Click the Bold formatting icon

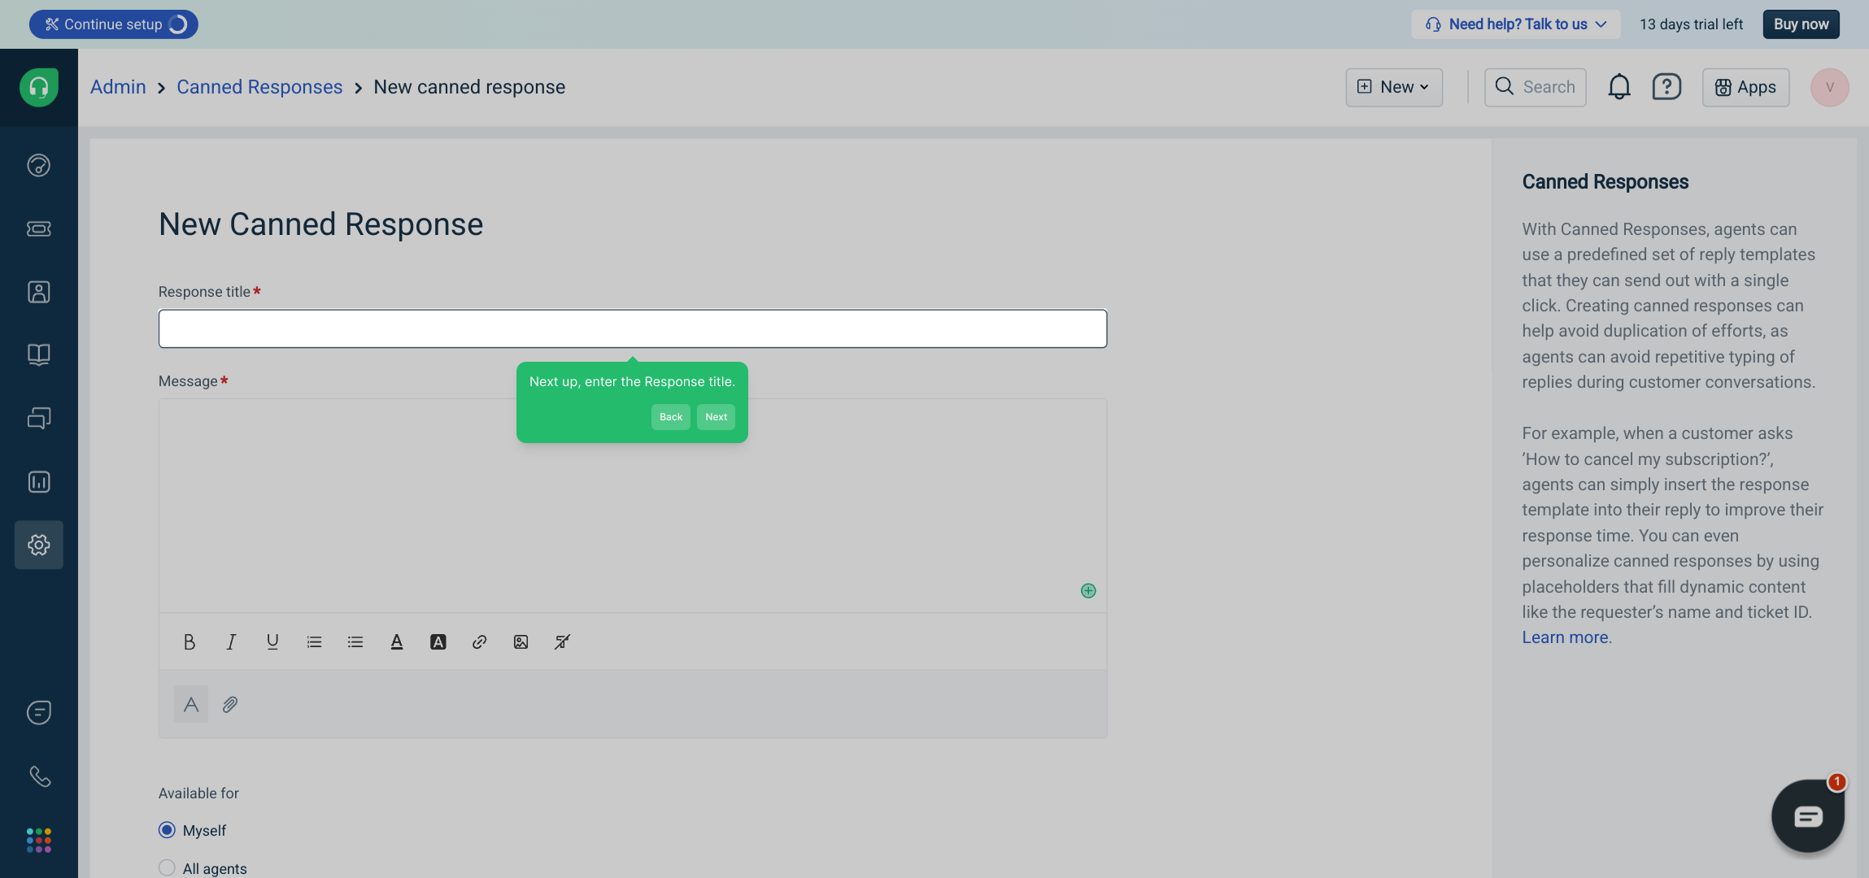click(190, 642)
